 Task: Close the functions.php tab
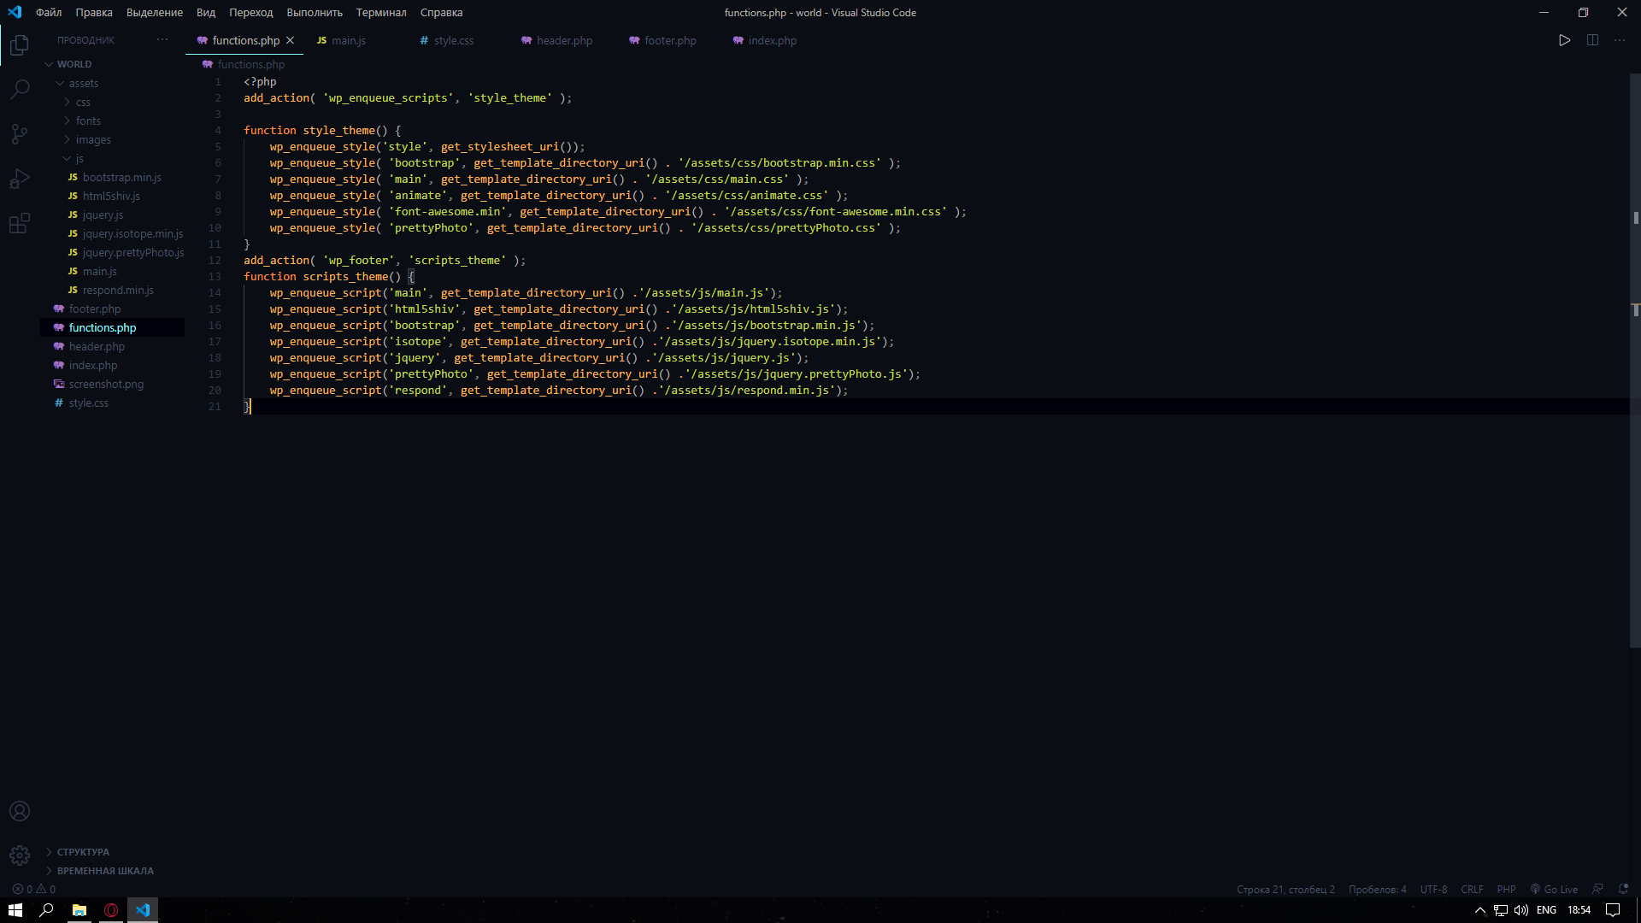pos(291,40)
